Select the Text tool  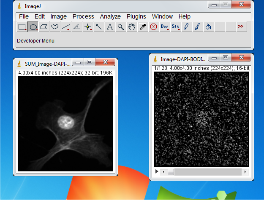[x=110, y=27]
